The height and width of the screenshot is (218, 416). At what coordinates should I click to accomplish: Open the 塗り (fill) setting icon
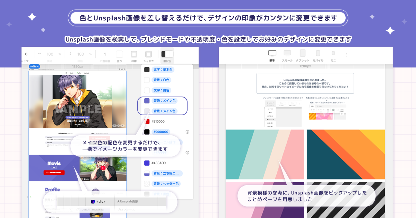click(x=119, y=54)
